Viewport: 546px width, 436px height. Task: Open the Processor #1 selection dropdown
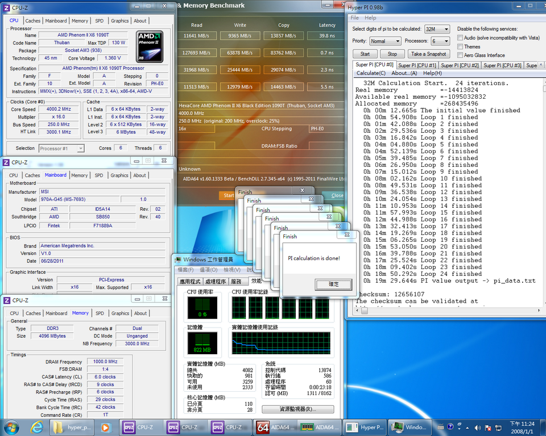tap(61, 149)
